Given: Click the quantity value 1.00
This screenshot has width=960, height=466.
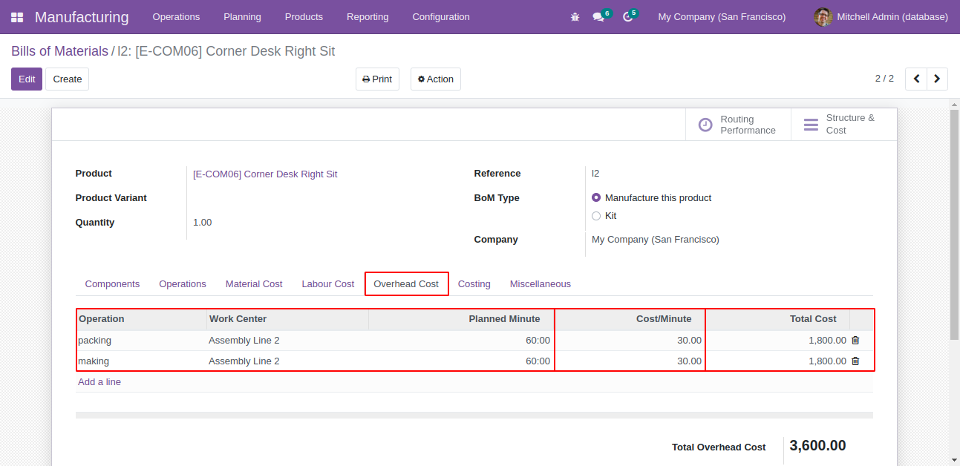Looking at the screenshot, I should 203,223.
